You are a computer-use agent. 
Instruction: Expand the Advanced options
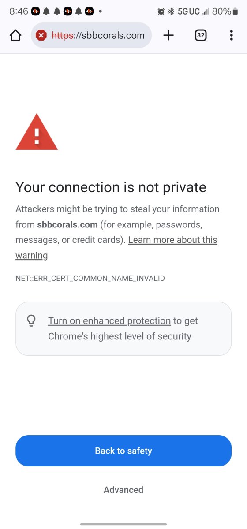pos(123,490)
